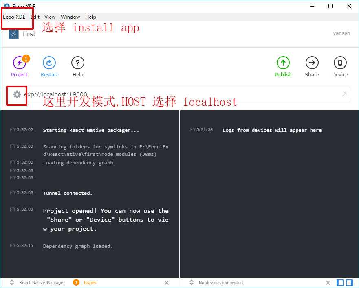Click the 'Loading dependency graph.' log entry
The height and width of the screenshot is (288, 359).
tap(79, 163)
